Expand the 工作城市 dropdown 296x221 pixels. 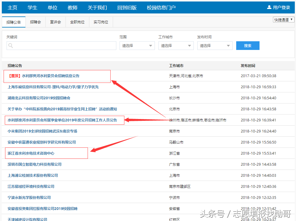pos(176,45)
